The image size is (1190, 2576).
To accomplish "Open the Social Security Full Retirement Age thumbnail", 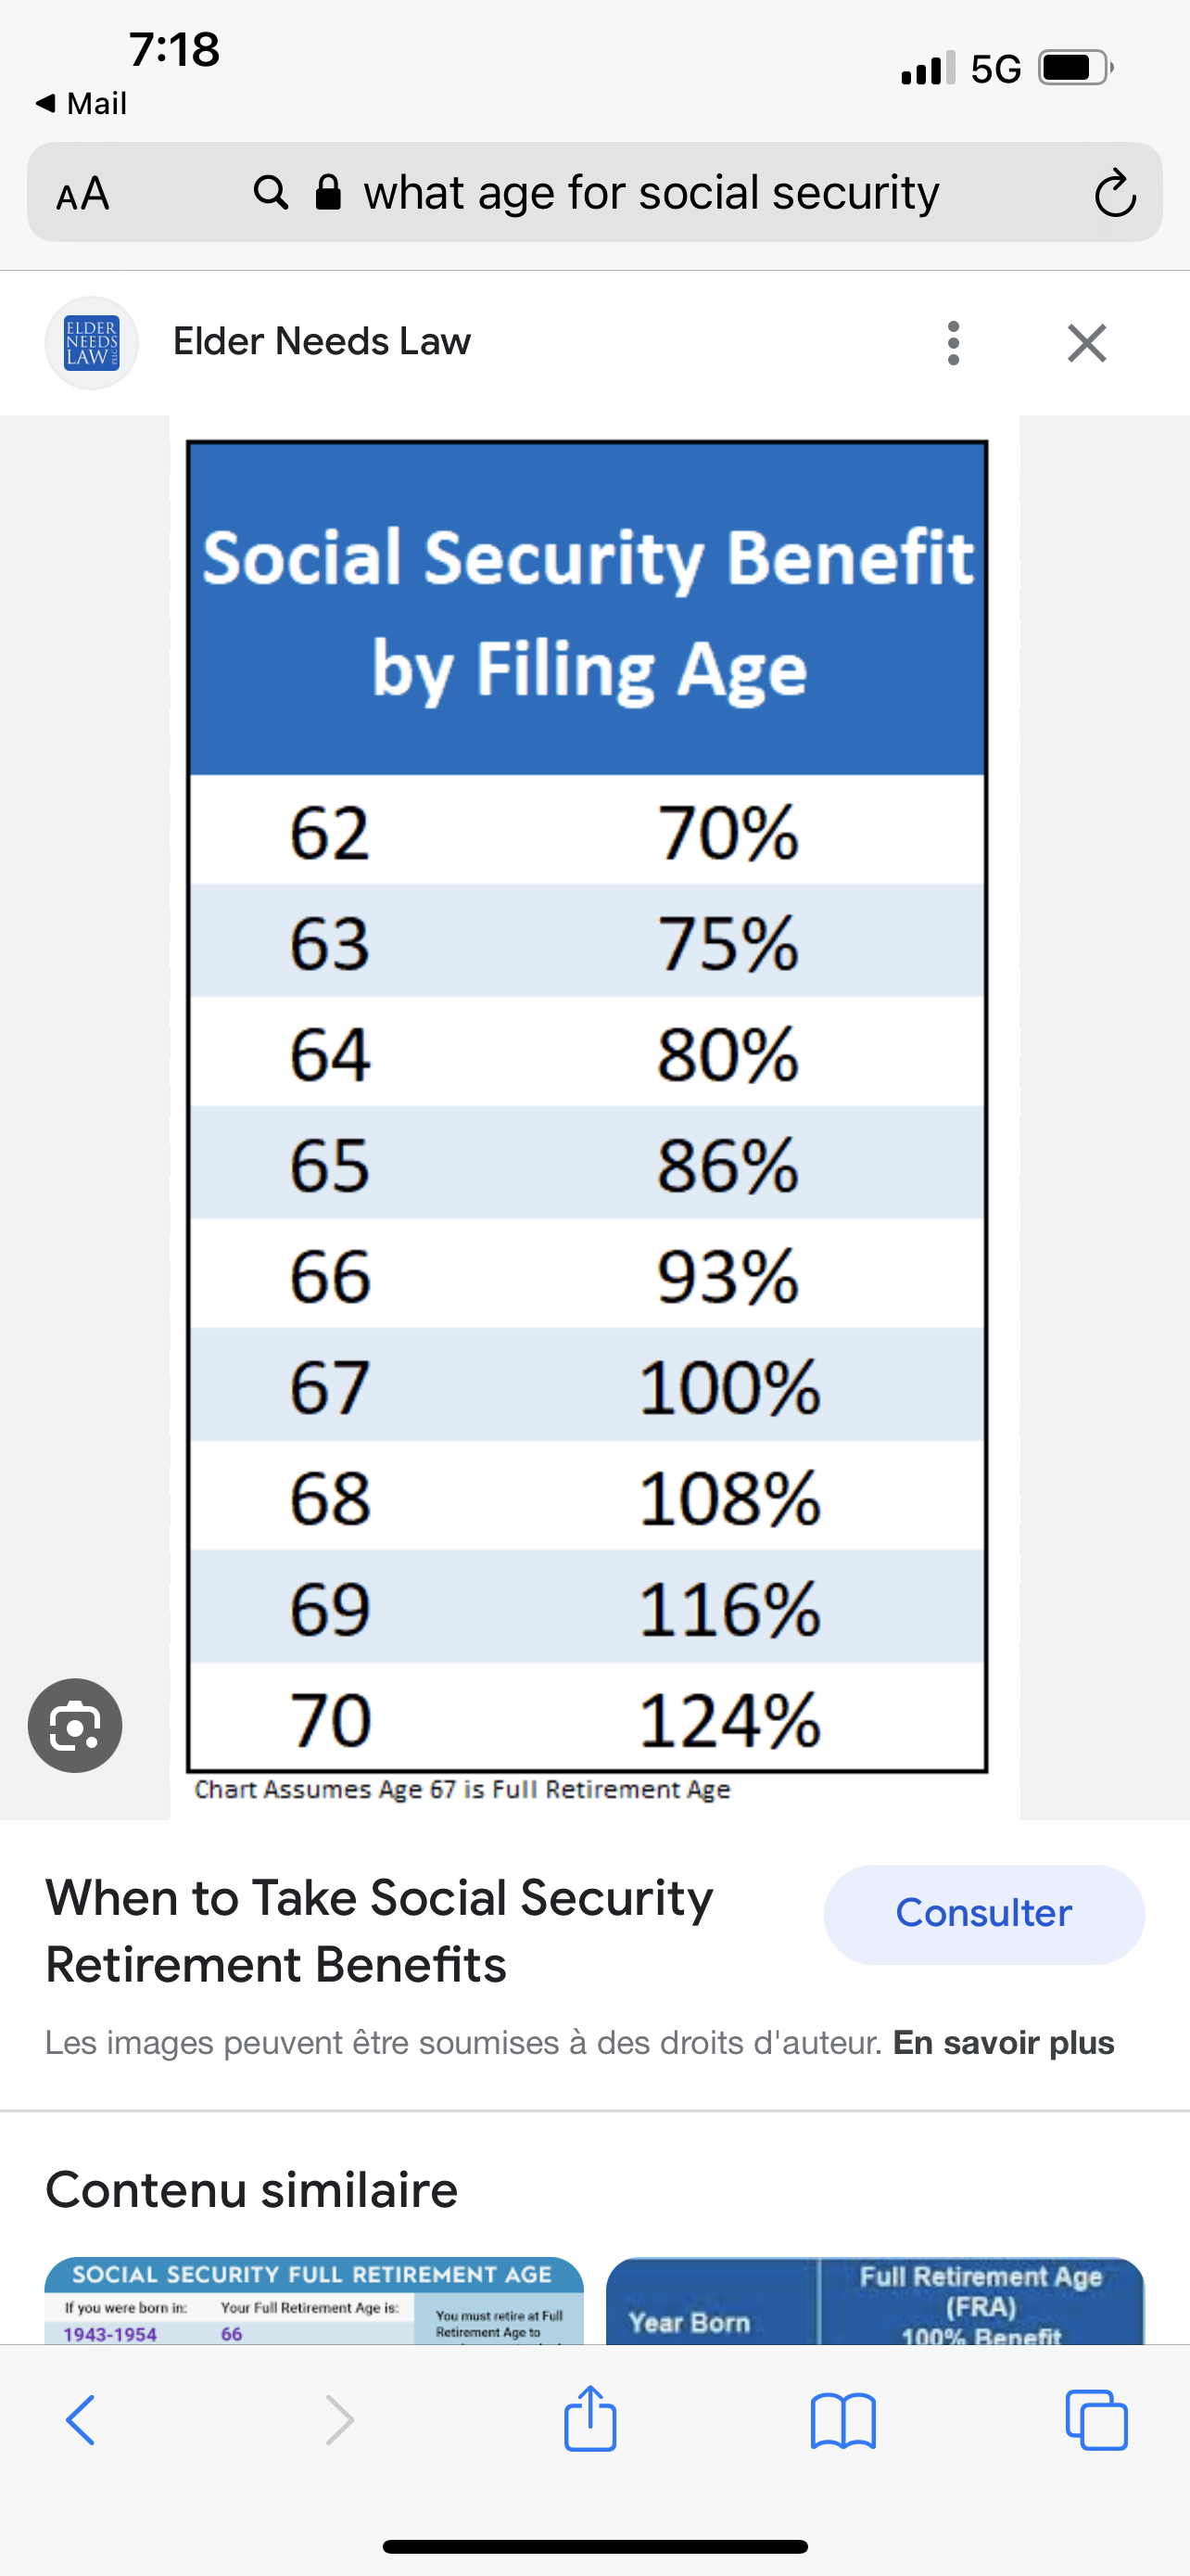I will click(314, 2300).
